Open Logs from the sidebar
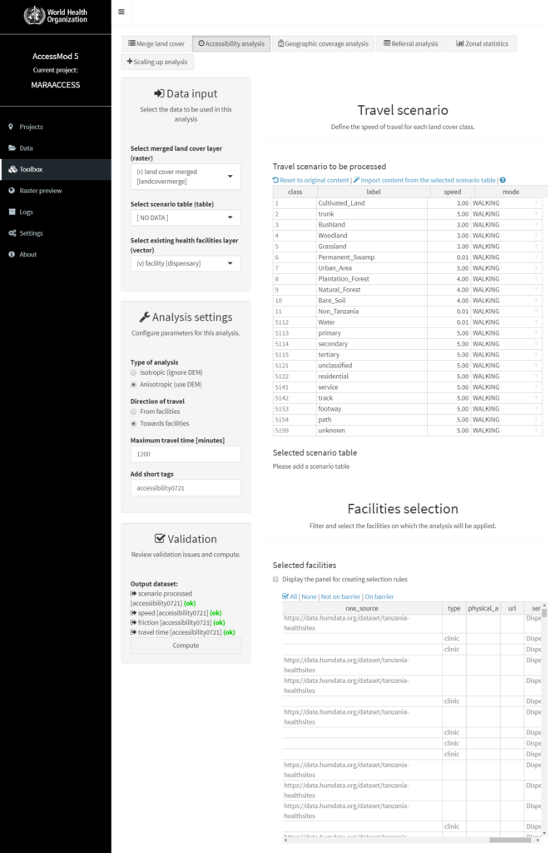The width and height of the screenshot is (550, 853). click(x=26, y=212)
